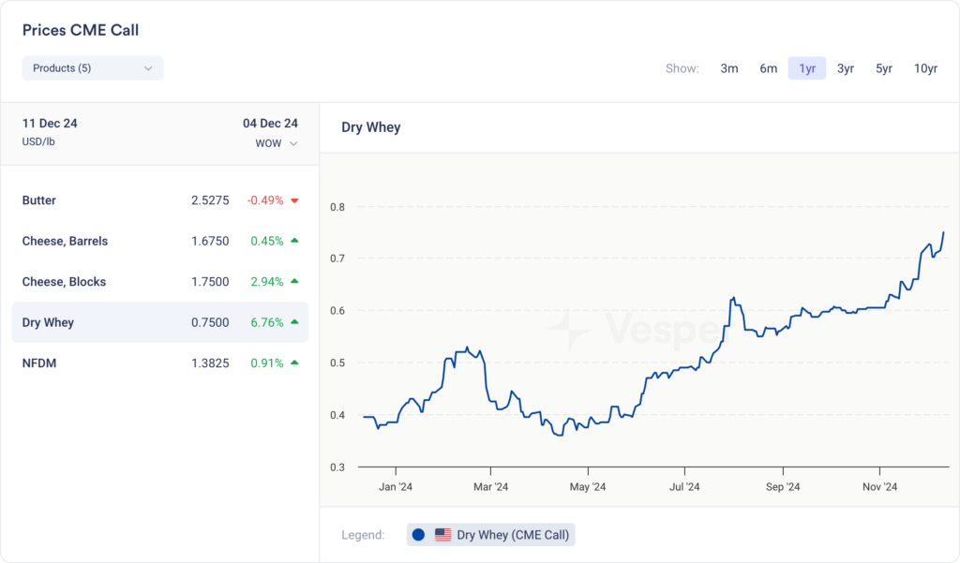960x563 pixels.
Task: Toggle Dry Whey (CME Call) legend series
Action: pos(512,535)
